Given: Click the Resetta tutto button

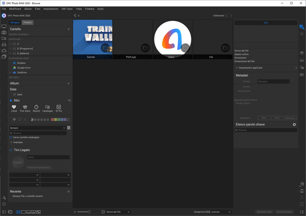Looking at the screenshot, I should (264, 212).
